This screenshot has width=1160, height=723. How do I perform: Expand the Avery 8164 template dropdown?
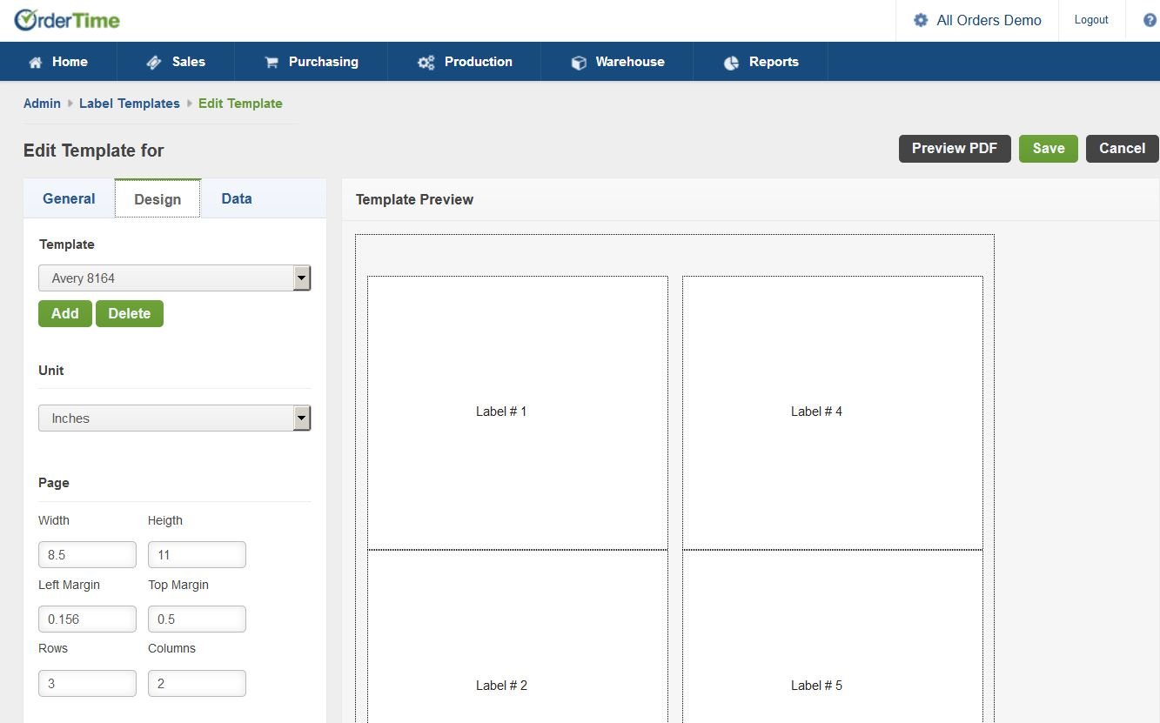click(x=301, y=278)
